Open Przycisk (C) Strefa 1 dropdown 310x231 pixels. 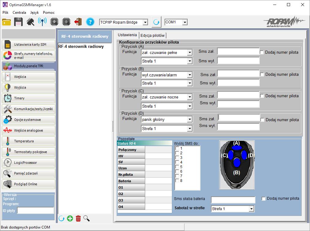190,106
